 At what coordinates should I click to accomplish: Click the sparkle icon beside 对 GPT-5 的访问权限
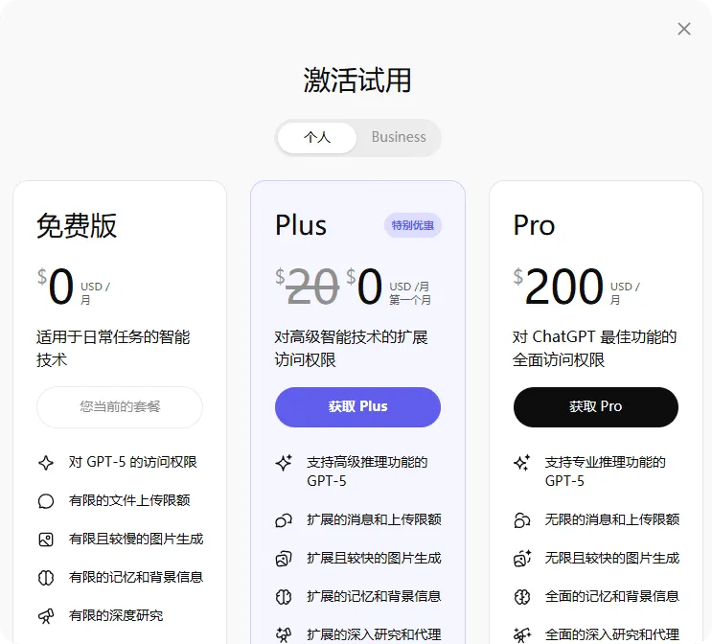pos(46,463)
